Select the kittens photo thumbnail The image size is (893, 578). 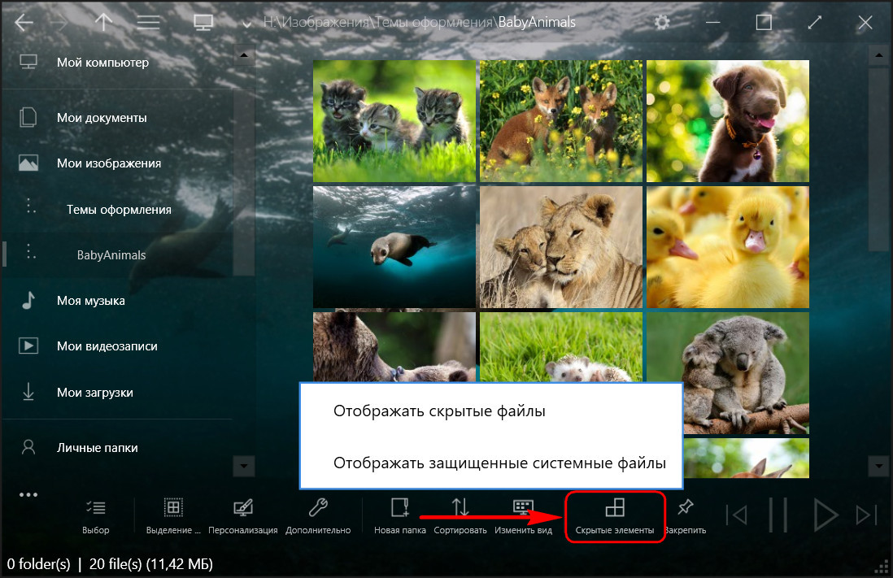pos(394,121)
